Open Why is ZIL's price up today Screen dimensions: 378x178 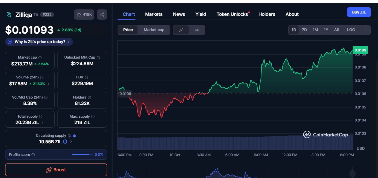(x=39, y=42)
